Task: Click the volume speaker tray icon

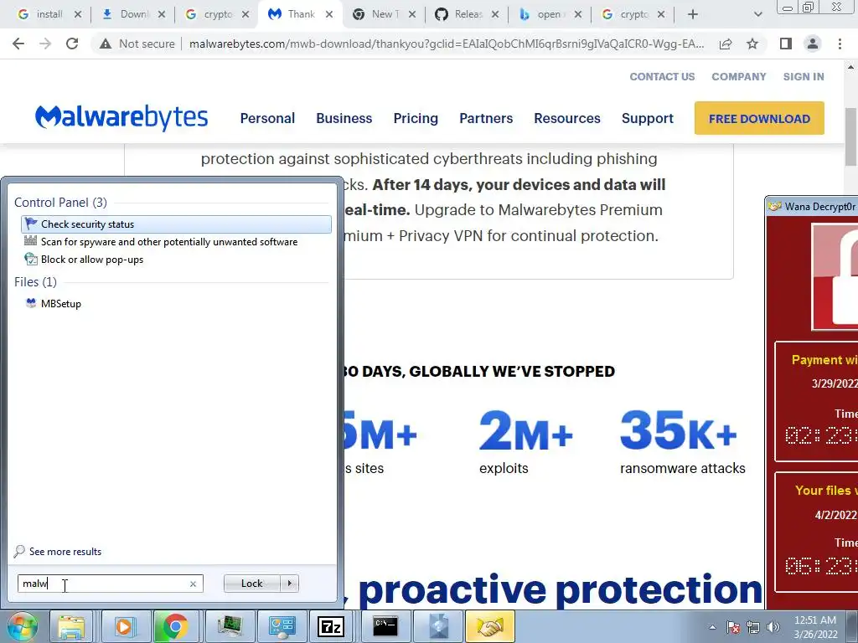Action: (x=773, y=627)
